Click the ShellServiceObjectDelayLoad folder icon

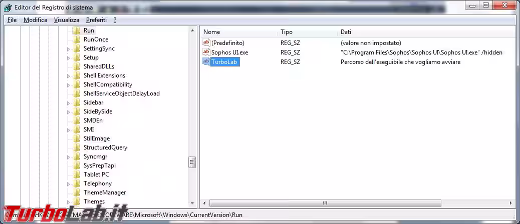coord(77,93)
